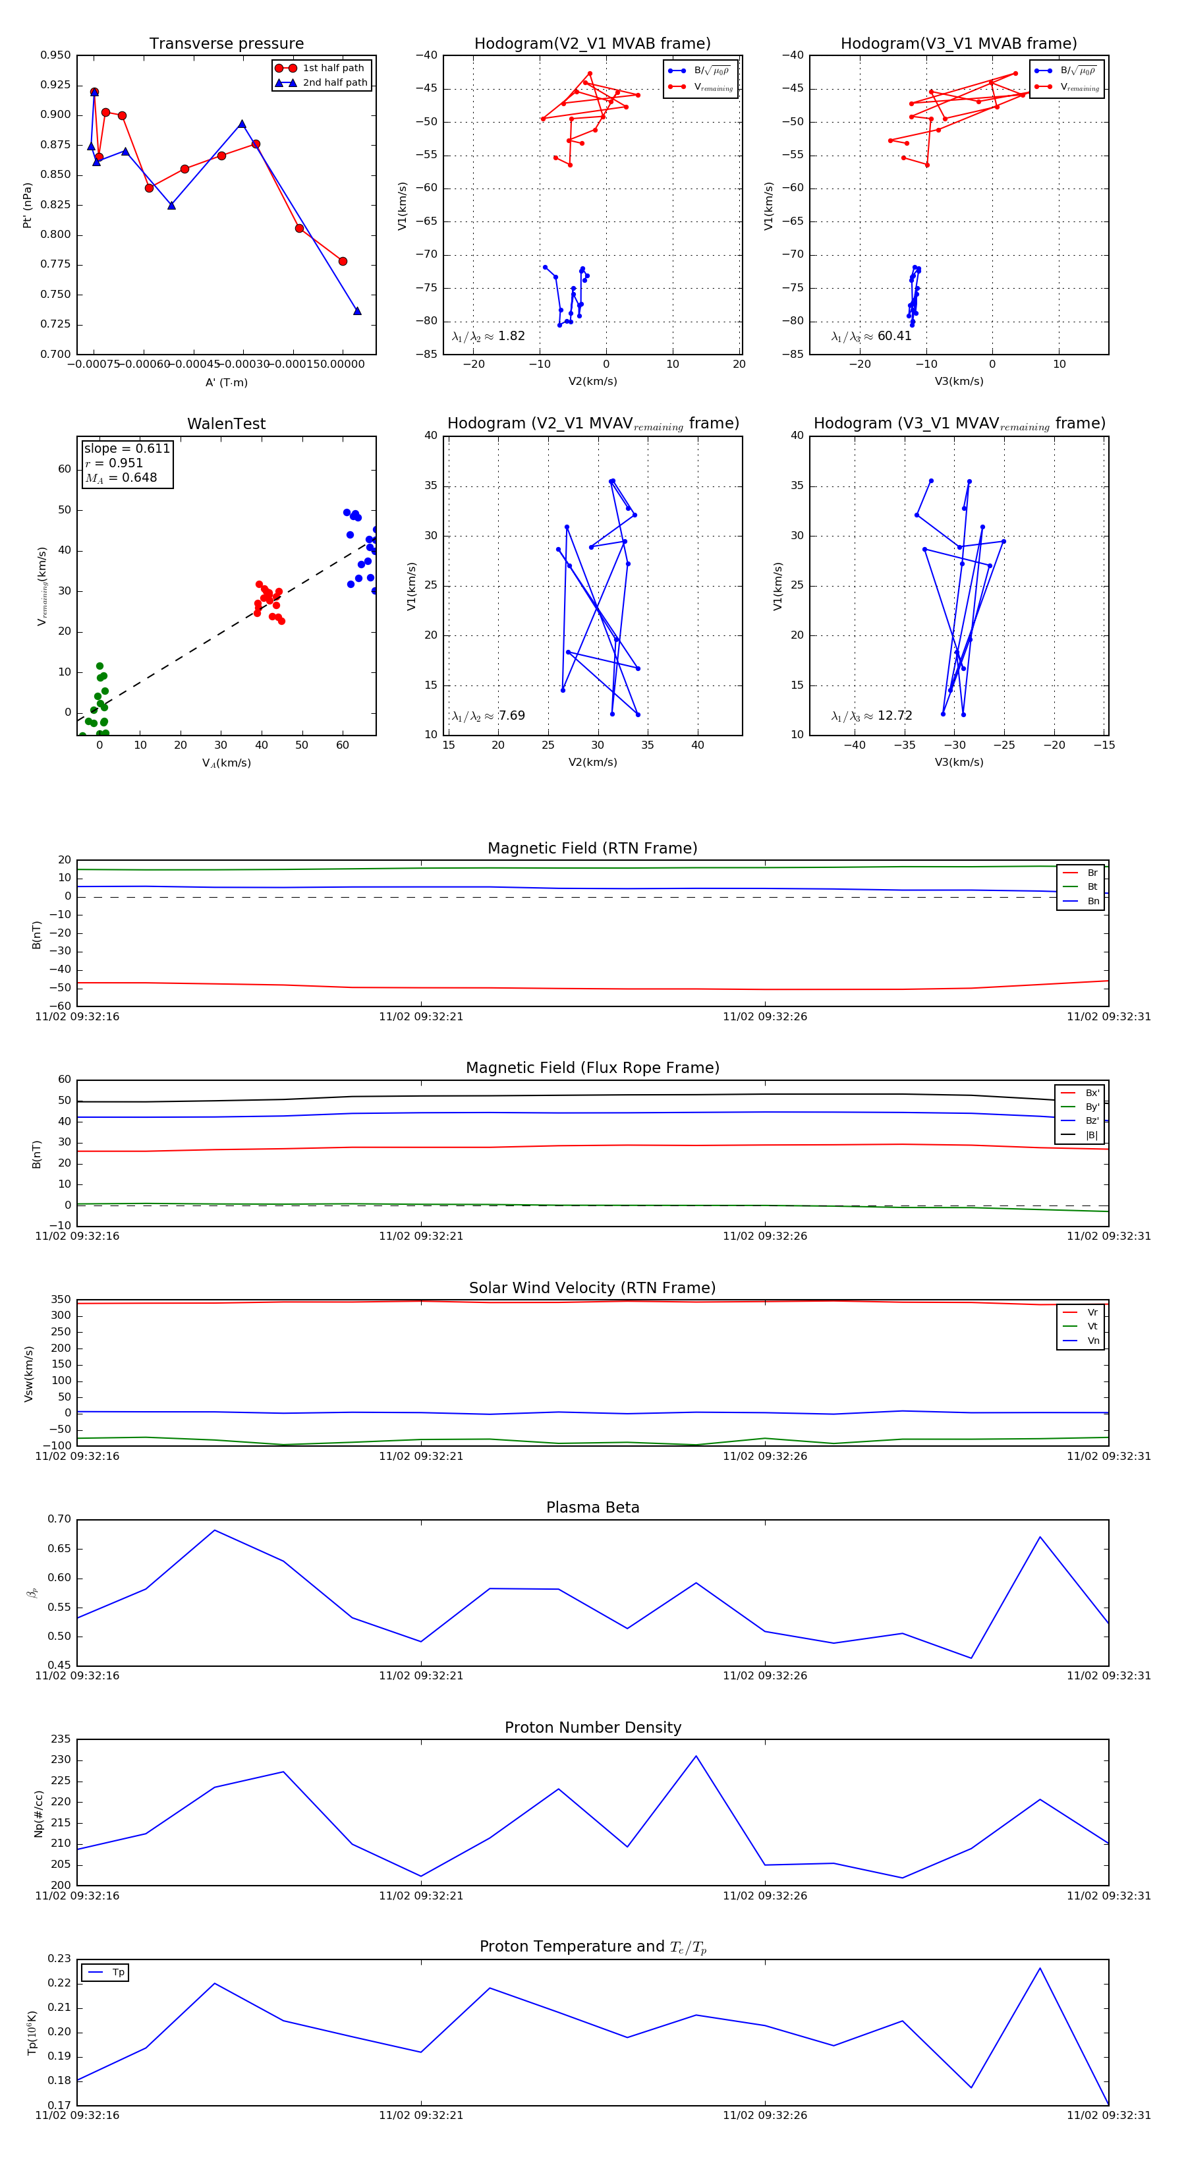The height and width of the screenshot is (2175, 1186).
Task: Select the 'Magnetic Field (RTN Frame)' title
Action: coord(592,848)
